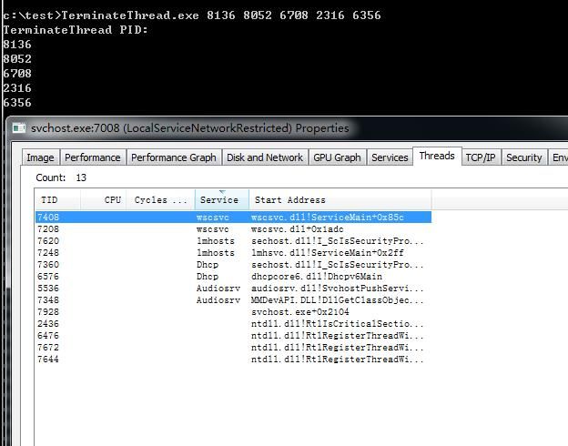568x446 pixels.
Task: Open the Disk and Network tab
Action: click(x=265, y=157)
